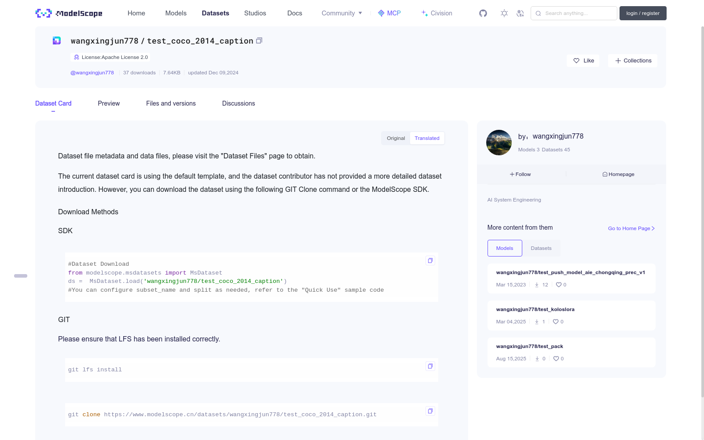Click the plus icon beside Follow
704x440 pixels.
tap(512, 174)
